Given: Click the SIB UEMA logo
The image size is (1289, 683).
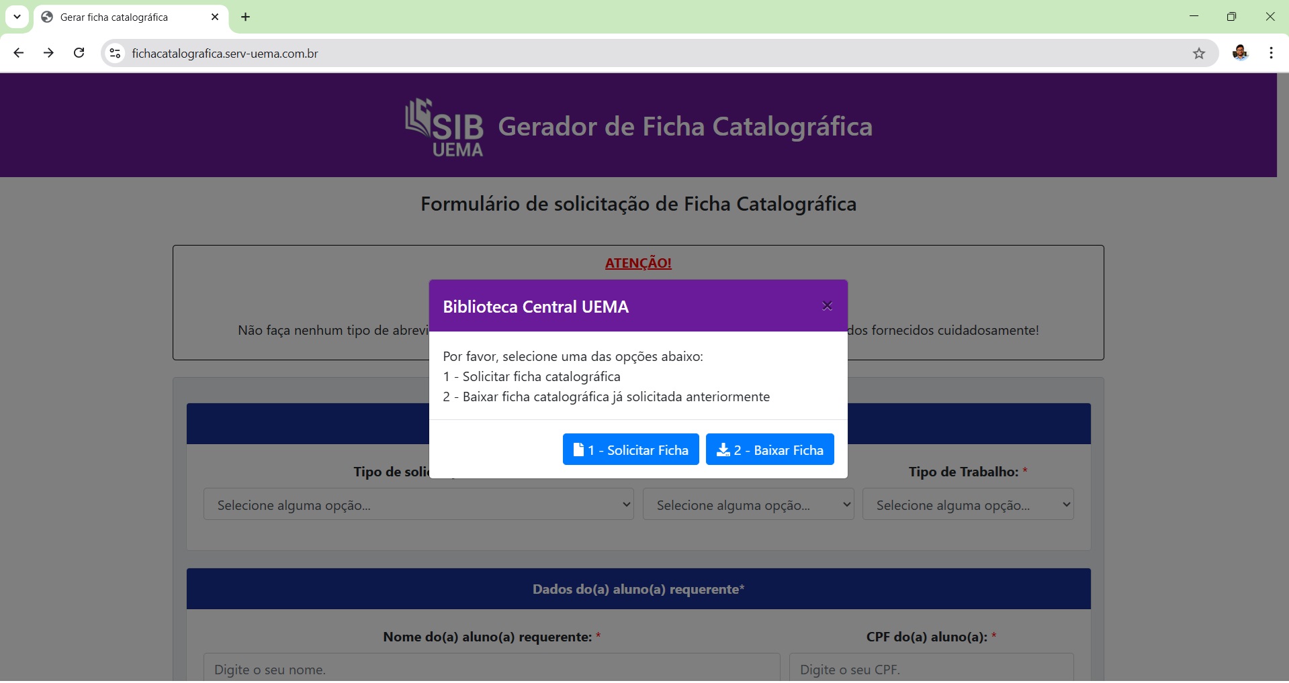Looking at the screenshot, I should [x=445, y=126].
